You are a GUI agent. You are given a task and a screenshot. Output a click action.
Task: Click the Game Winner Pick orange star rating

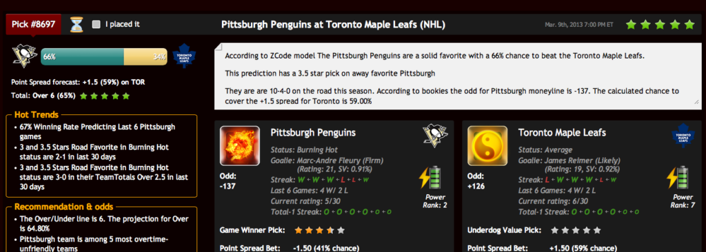pyautogui.click(x=320, y=231)
